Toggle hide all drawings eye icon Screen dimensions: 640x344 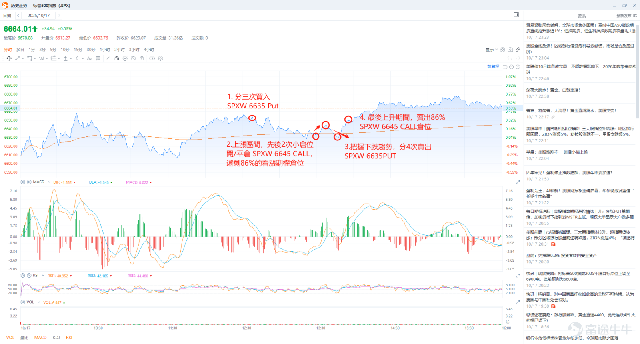[x=134, y=58]
